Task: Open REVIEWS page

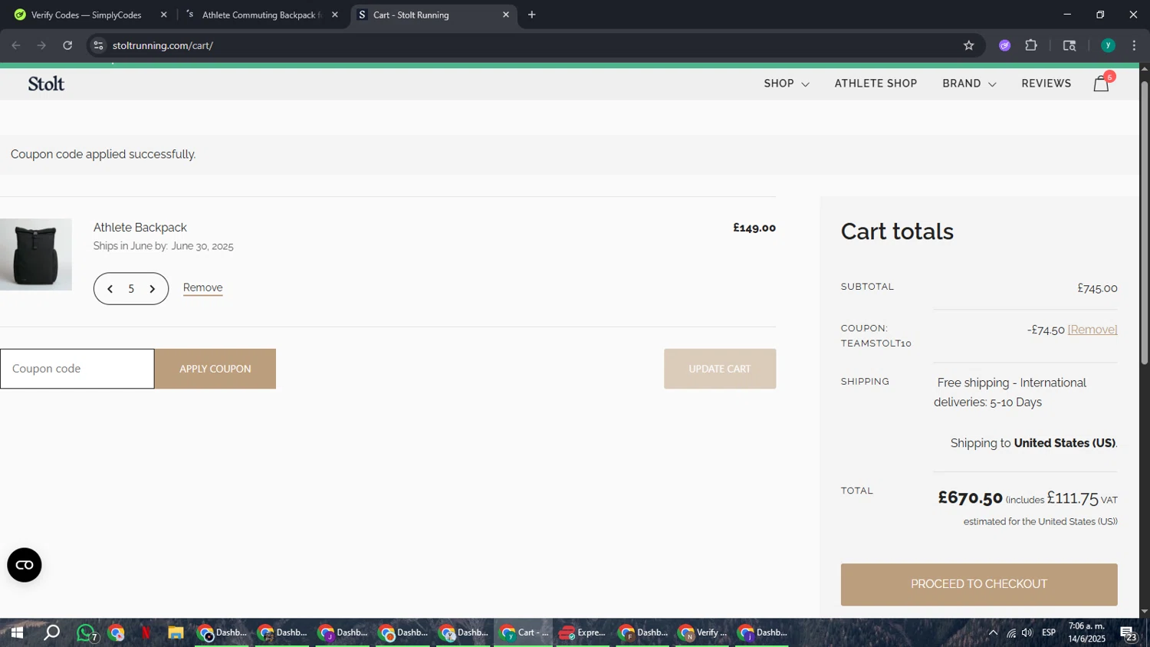Action: (1046, 84)
